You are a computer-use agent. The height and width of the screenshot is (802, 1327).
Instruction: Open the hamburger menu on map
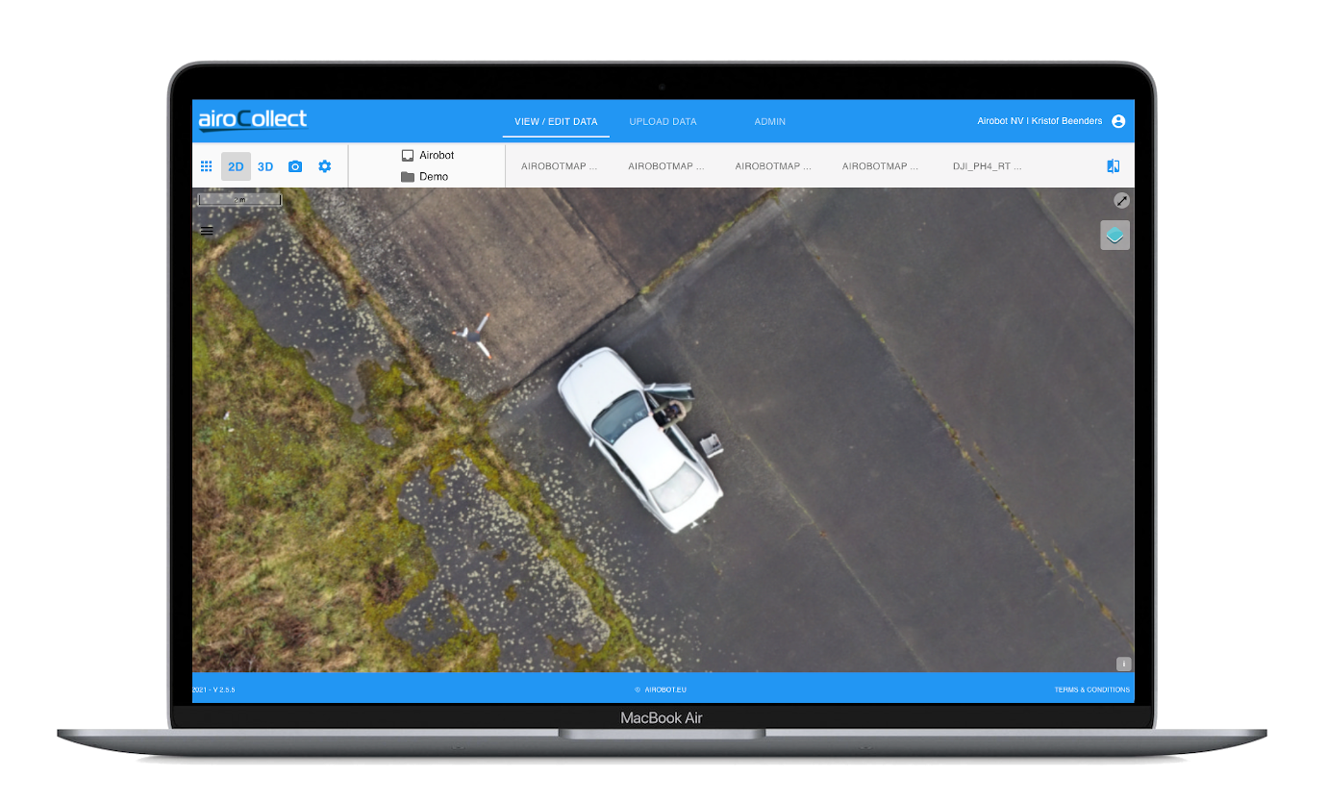[207, 231]
